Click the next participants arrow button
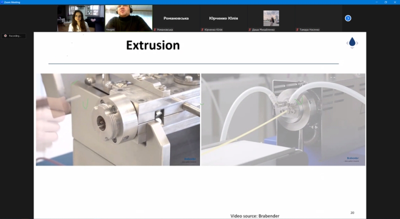The height and width of the screenshot is (219, 400). [x=348, y=18]
